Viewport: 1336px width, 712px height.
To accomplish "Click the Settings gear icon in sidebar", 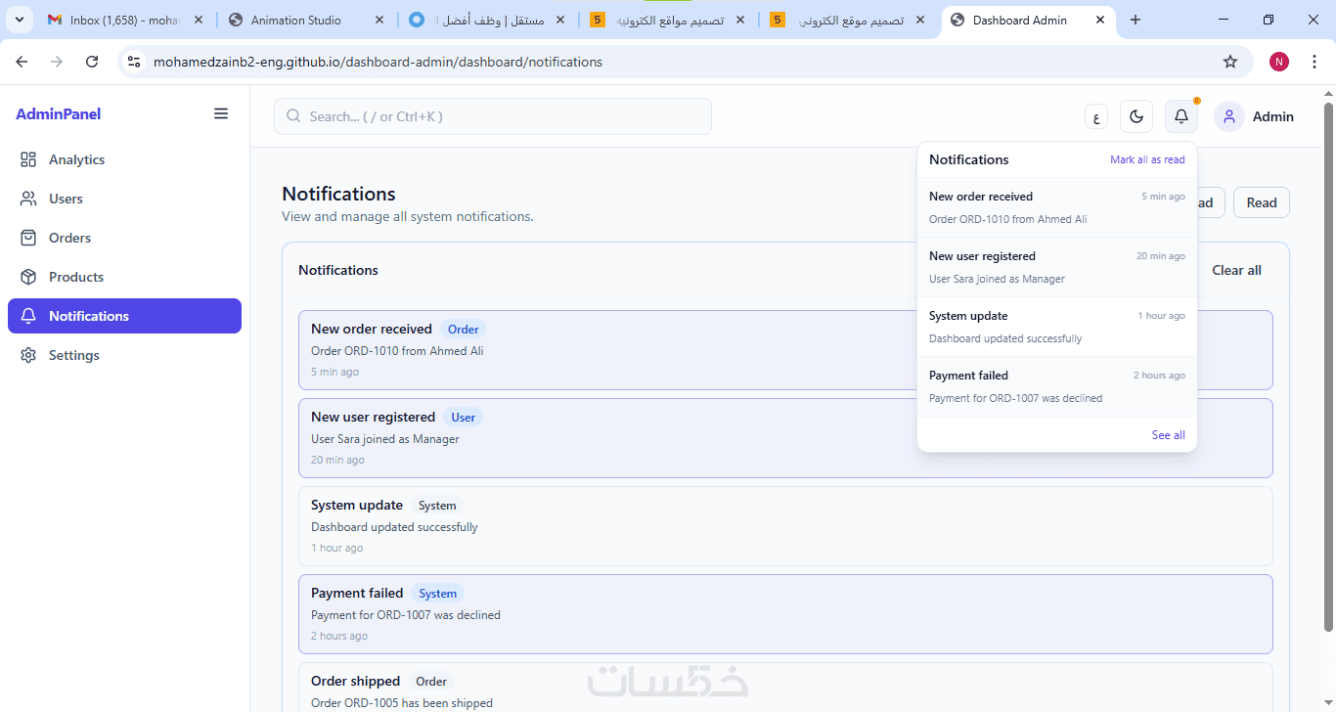I will pos(28,355).
